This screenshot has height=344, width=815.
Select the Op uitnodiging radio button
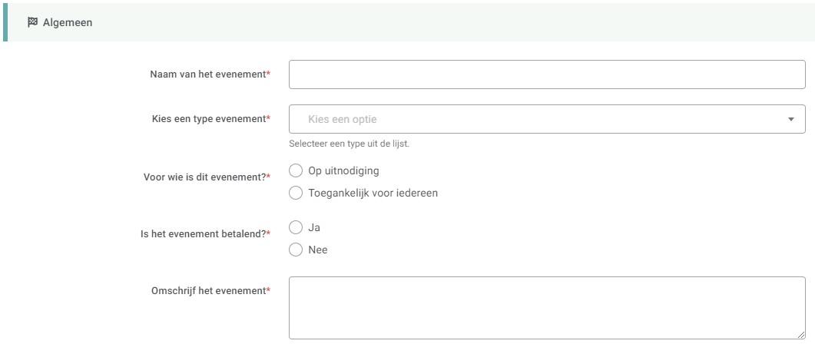pyautogui.click(x=296, y=170)
